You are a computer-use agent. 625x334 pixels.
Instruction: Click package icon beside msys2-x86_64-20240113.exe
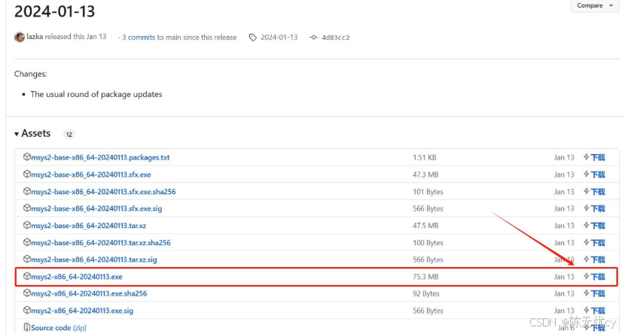pyautogui.click(x=26, y=276)
